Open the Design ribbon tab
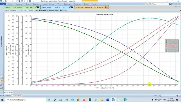The height and width of the screenshot is (102, 181). [x=86, y=4]
